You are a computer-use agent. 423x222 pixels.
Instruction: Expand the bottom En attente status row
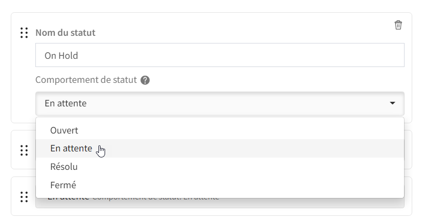(220, 203)
